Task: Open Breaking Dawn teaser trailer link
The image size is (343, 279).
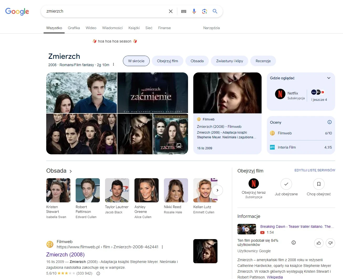Action: click(297, 227)
